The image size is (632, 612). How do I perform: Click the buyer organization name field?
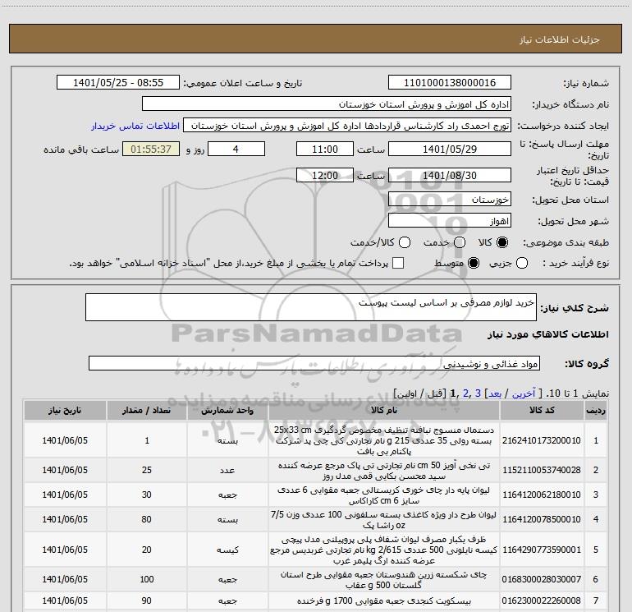tap(327, 104)
